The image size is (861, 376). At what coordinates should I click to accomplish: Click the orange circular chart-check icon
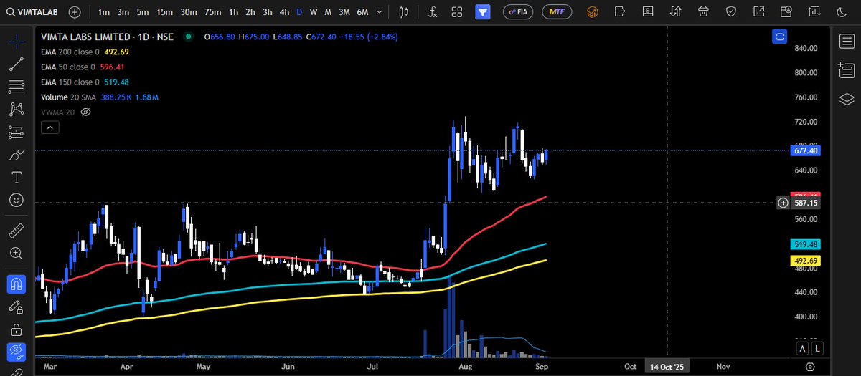point(593,12)
